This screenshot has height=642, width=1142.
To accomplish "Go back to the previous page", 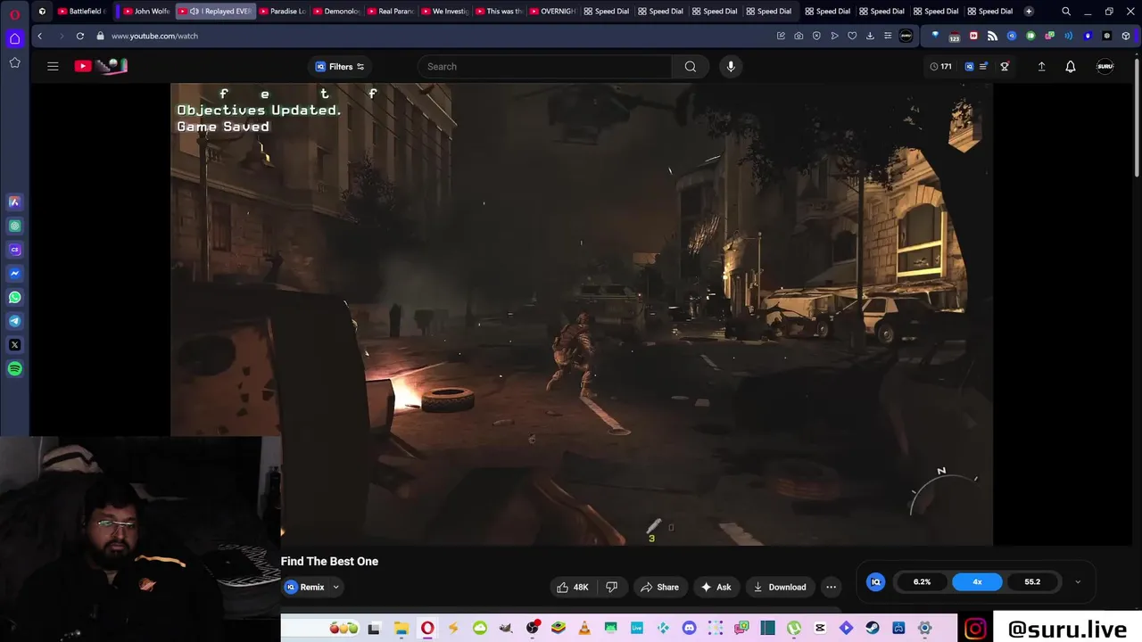I will coord(39,36).
